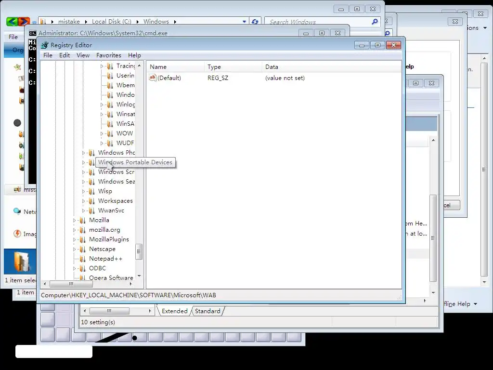493x370 pixels.
Task: Select the Netscape registry key
Action: pyautogui.click(x=102, y=249)
